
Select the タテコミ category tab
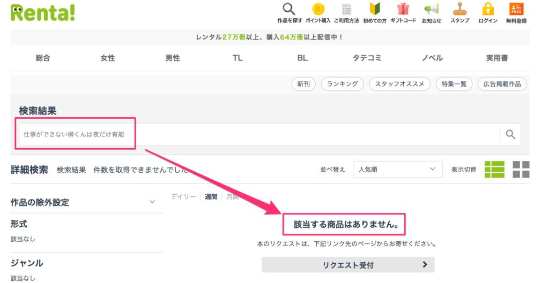tap(367, 58)
